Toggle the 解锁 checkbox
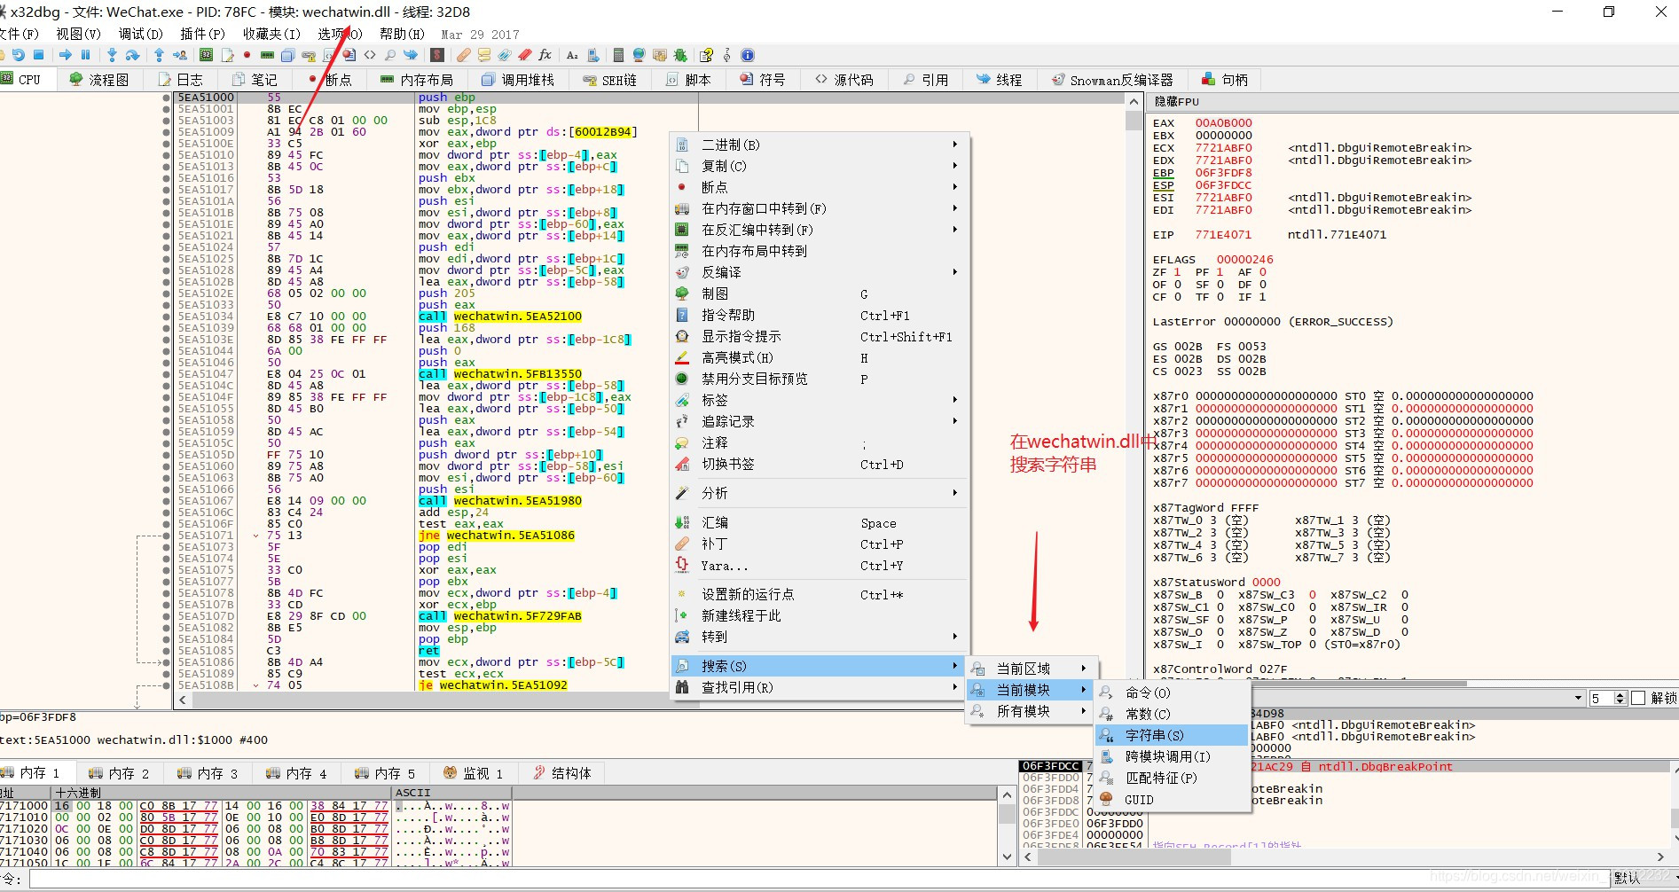1679x892 pixels. 1638,698
